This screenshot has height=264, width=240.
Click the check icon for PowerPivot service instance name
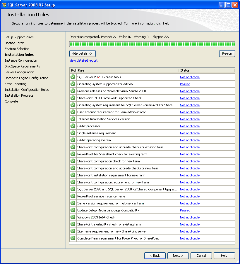click(73, 196)
